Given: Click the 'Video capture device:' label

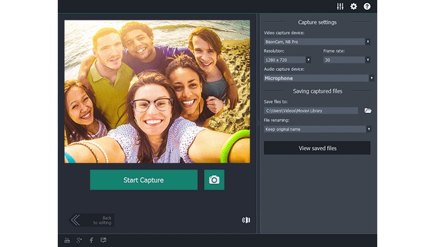Looking at the screenshot, I should pyautogui.click(x=284, y=33).
